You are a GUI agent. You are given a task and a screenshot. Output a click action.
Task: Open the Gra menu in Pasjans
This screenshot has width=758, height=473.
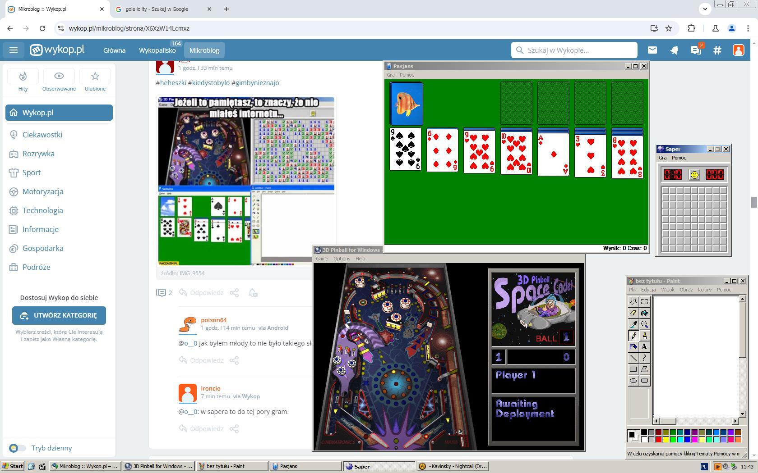pyautogui.click(x=391, y=75)
